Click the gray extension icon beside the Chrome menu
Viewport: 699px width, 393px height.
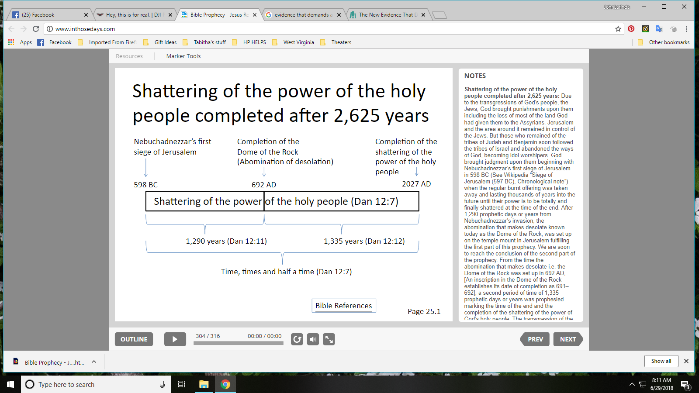click(x=673, y=29)
